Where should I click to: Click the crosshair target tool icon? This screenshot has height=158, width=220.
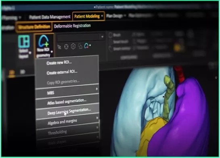click(66, 46)
